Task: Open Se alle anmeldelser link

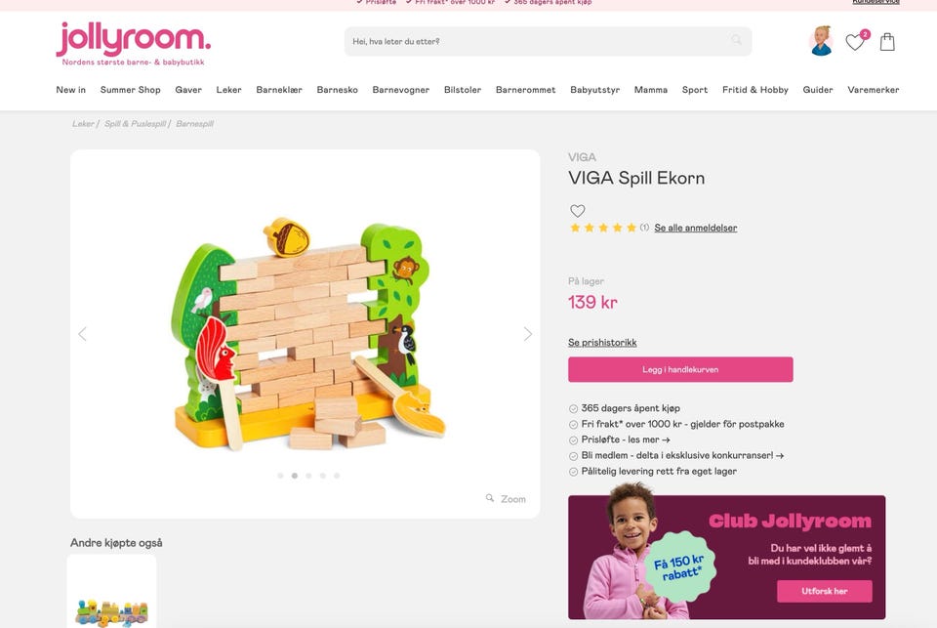Action: pyautogui.click(x=696, y=228)
